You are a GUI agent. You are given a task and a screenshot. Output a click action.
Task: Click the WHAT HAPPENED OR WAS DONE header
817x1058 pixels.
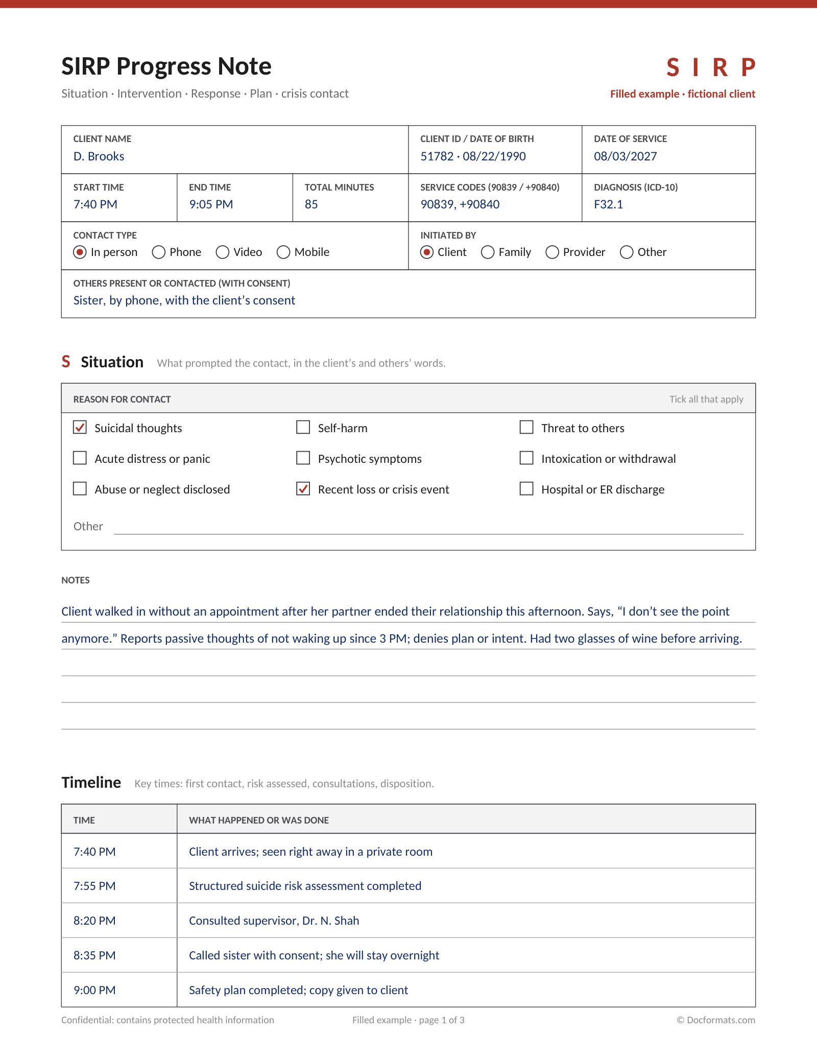coord(259,820)
